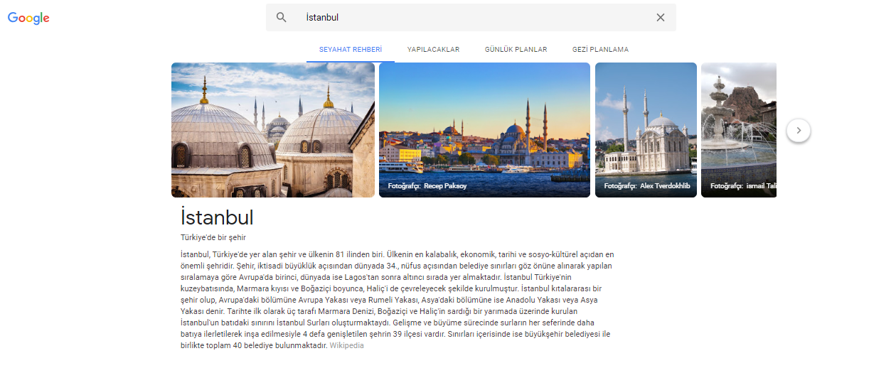The width and height of the screenshot is (896, 368).
Task: Click the search magnifier icon
Action: 282,17
